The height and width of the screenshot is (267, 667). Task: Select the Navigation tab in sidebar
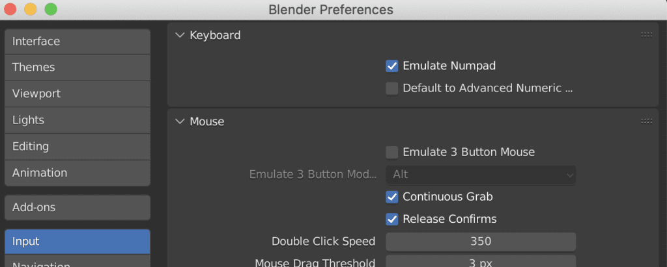78,262
